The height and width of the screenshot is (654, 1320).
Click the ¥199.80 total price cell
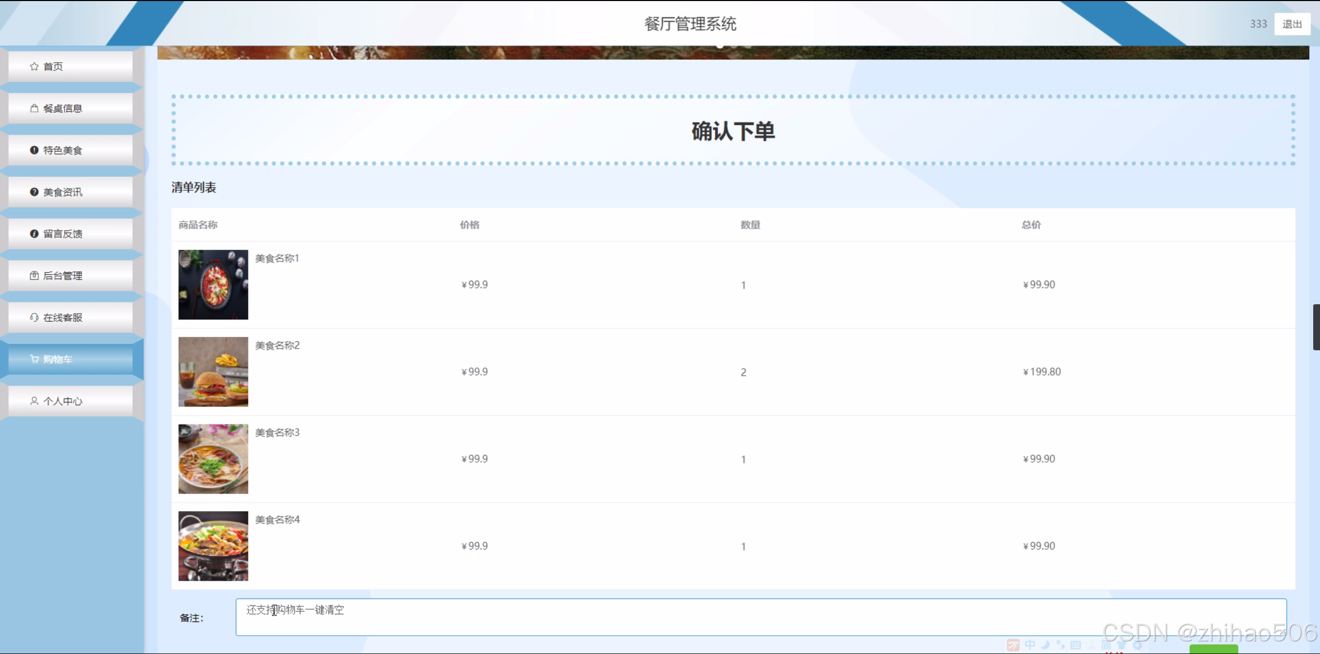tap(1041, 372)
